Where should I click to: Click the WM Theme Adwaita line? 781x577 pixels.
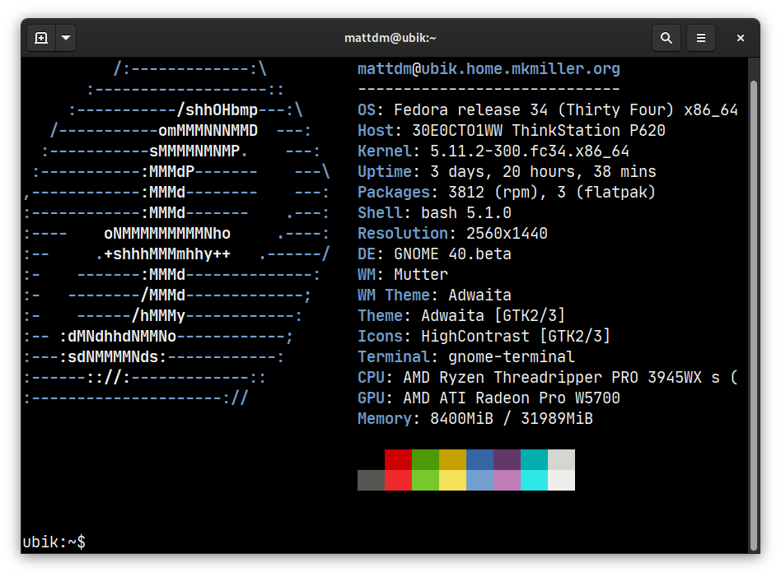point(434,295)
